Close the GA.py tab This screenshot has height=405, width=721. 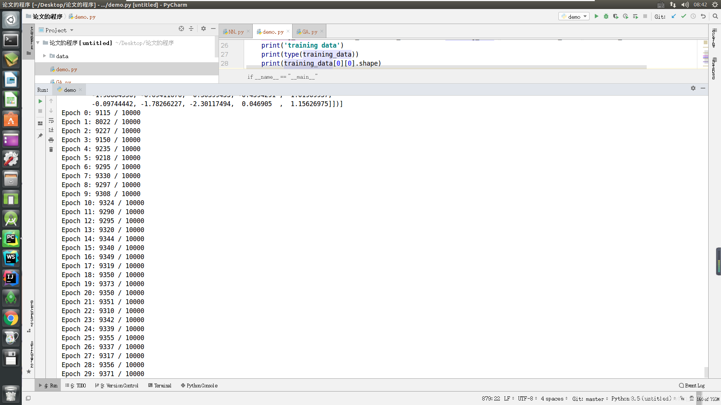[322, 31]
